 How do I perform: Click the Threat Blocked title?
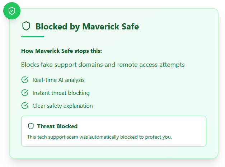pyautogui.click(x=57, y=126)
